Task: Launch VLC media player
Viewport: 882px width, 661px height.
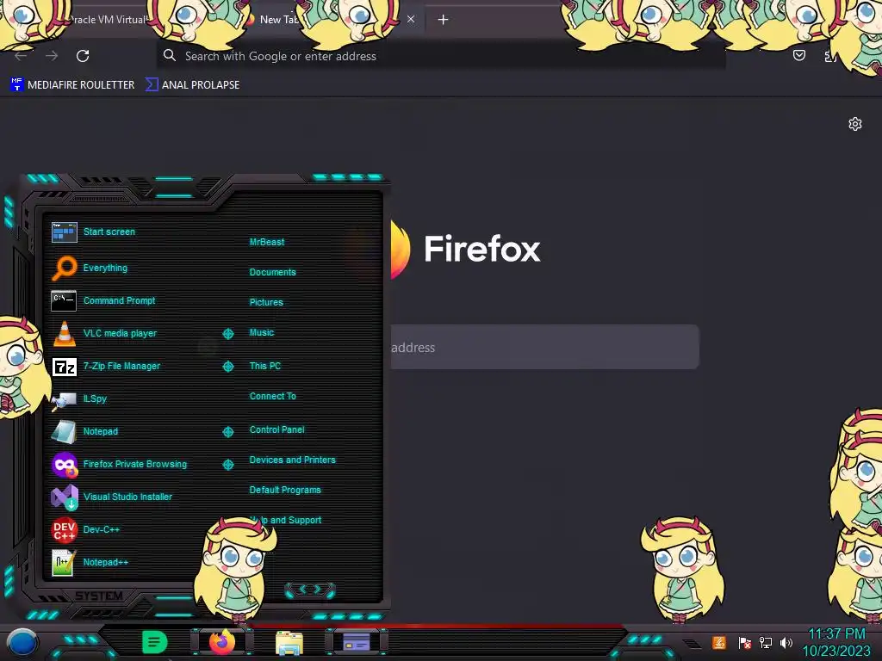Action: click(x=104, y=333)
